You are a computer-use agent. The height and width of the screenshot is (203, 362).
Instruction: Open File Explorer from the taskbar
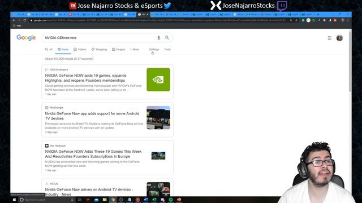105,200
